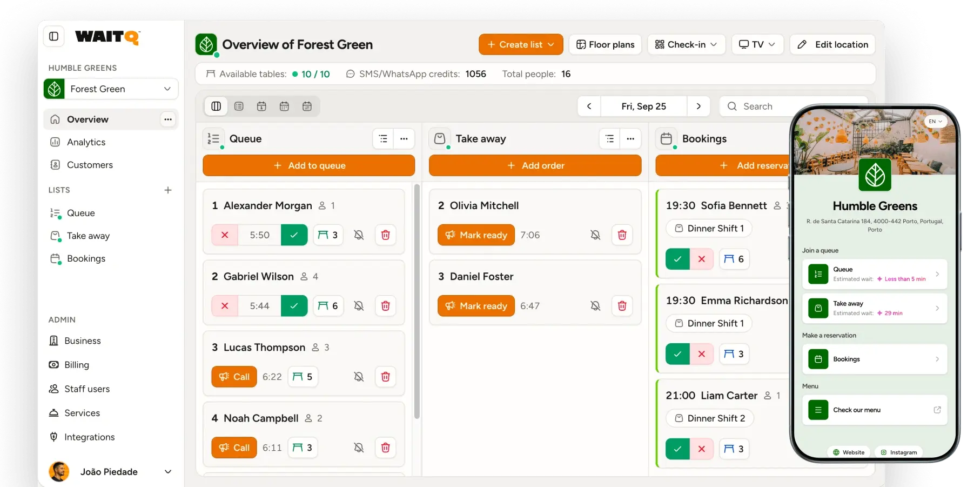The width and height of the screenshot is (974, 487).
Task: Toggle notification bell for Noah Campbell
Action: [359, 448]
